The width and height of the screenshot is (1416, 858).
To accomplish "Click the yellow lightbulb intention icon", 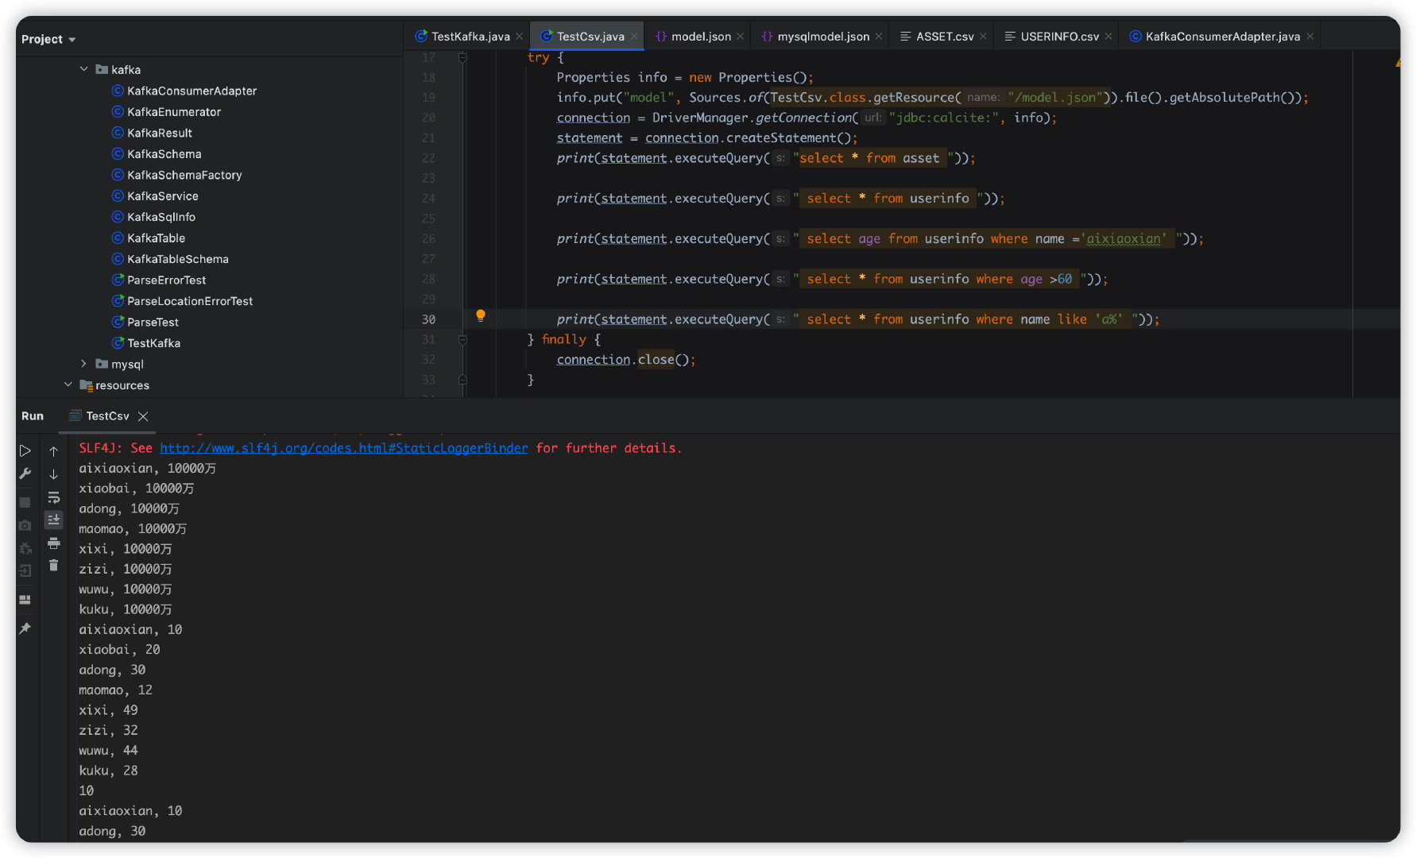I will [480, 315].
